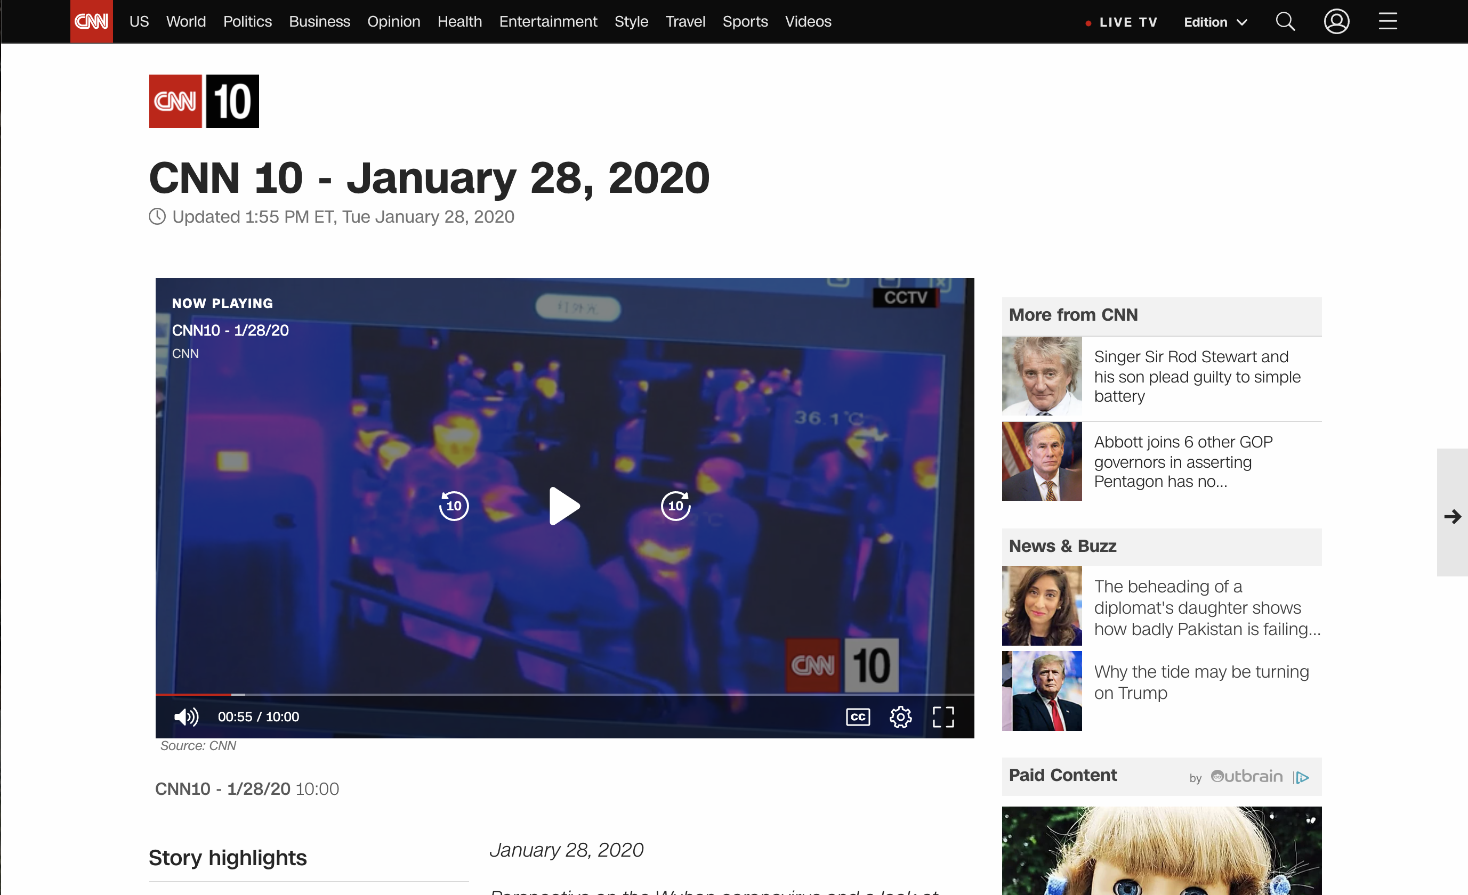Enter fullscreen video mode
1468x895 pixels.
coord(942,717)
